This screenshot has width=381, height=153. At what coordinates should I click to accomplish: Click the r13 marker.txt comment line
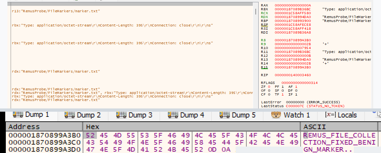tap(56, 11)
